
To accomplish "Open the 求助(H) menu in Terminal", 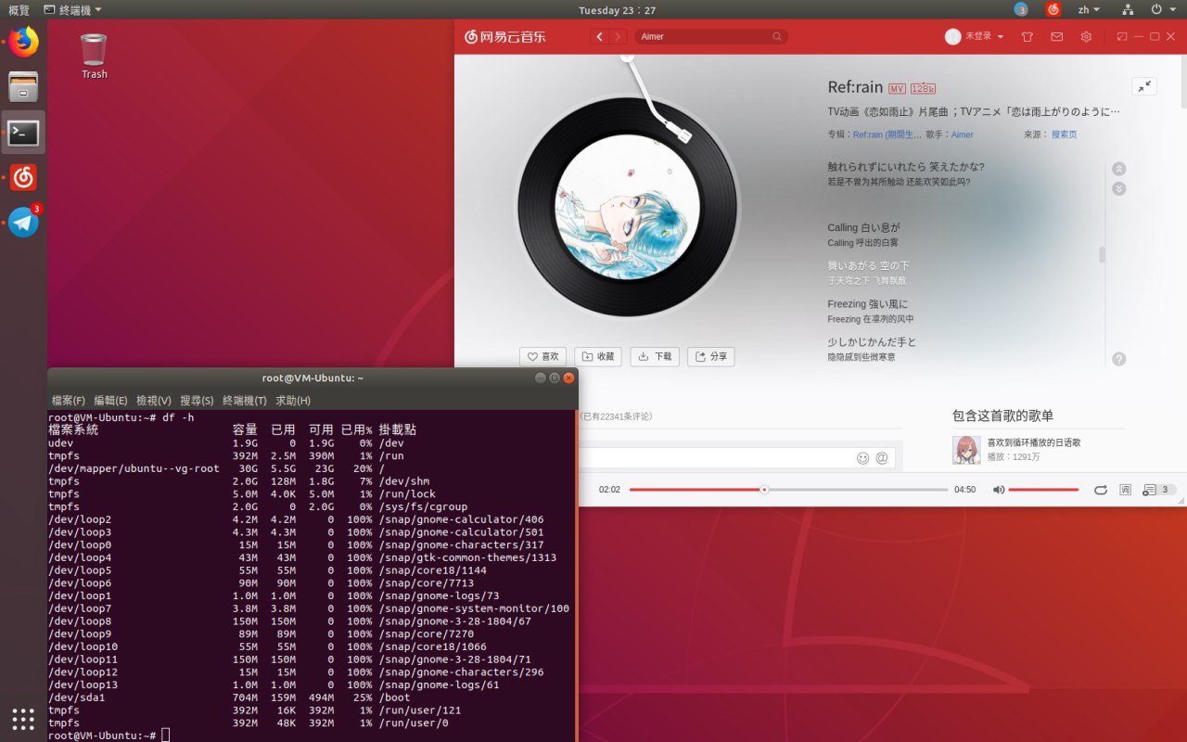I will pos(293,401).
